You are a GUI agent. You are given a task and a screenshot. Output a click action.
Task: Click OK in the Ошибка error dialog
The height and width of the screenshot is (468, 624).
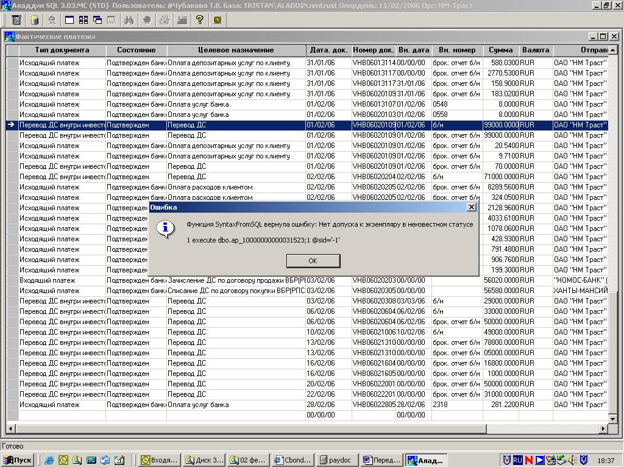[x=313, y=261]
